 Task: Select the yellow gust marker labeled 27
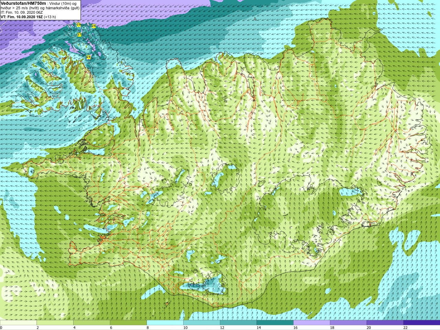[79, 34]
